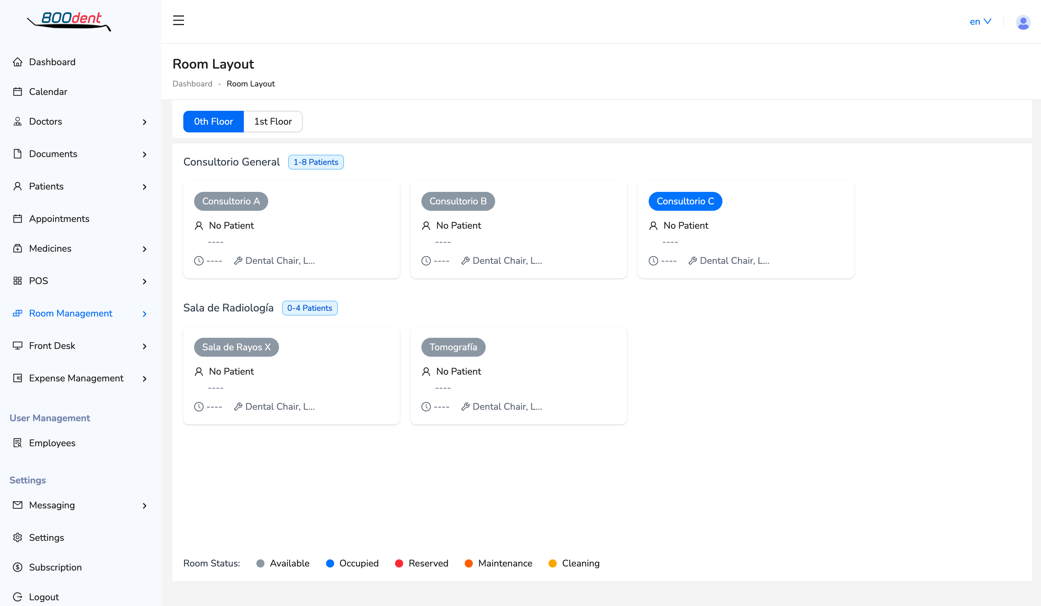Select the 0th Floor tab
Viewport: 1041px width, 606px height.
click(x=213, y=121)
